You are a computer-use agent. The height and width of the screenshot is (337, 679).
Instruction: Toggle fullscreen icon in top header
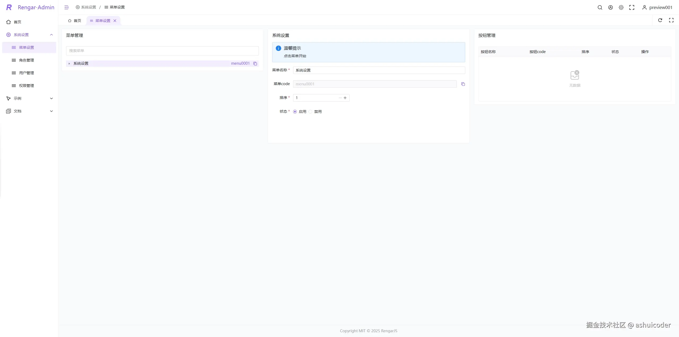[x=632, y=7]
